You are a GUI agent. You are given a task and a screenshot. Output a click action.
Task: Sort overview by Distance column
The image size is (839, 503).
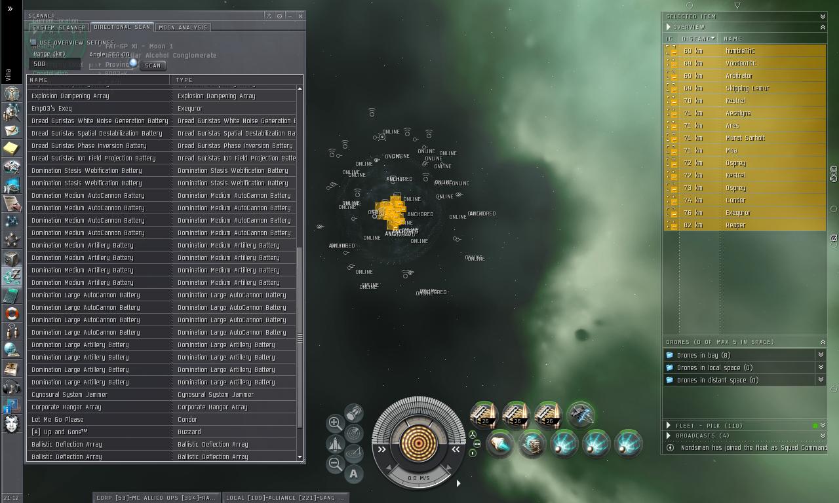point(697,39)
